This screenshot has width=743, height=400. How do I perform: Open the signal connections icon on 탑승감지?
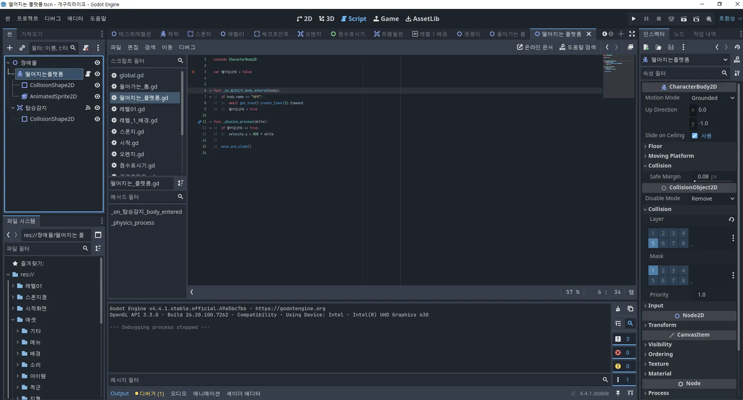click(x=88, y=108)
